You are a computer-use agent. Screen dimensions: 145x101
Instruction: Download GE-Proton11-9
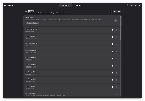pyautogui.click(x=113, y=51)
